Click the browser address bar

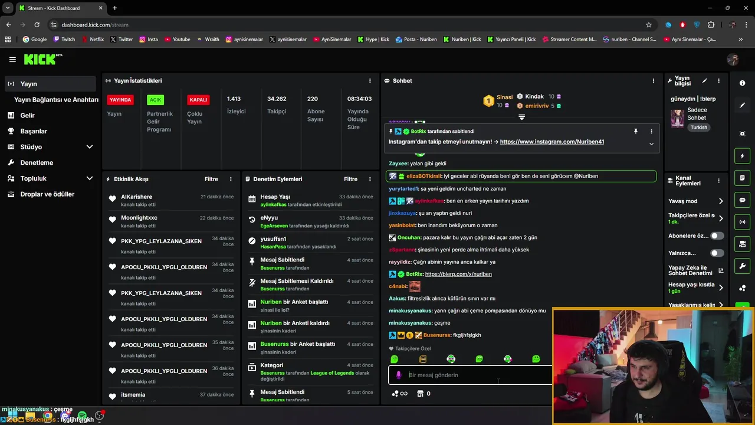click(348, 25)
